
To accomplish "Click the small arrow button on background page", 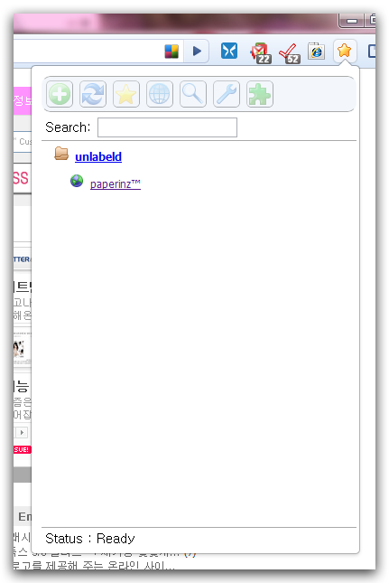I will click(22, 432).
